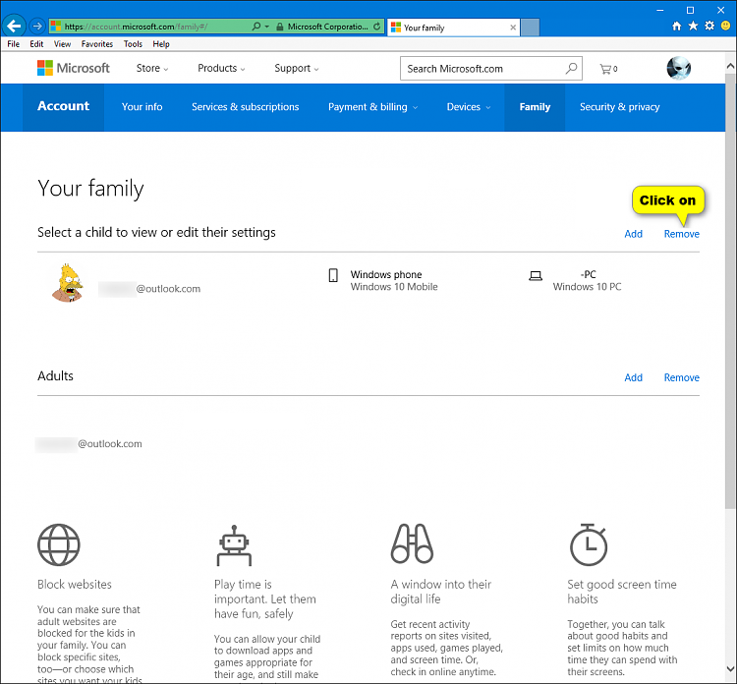
Task: Click the Microsoft logo
Action: click(74, 68)
